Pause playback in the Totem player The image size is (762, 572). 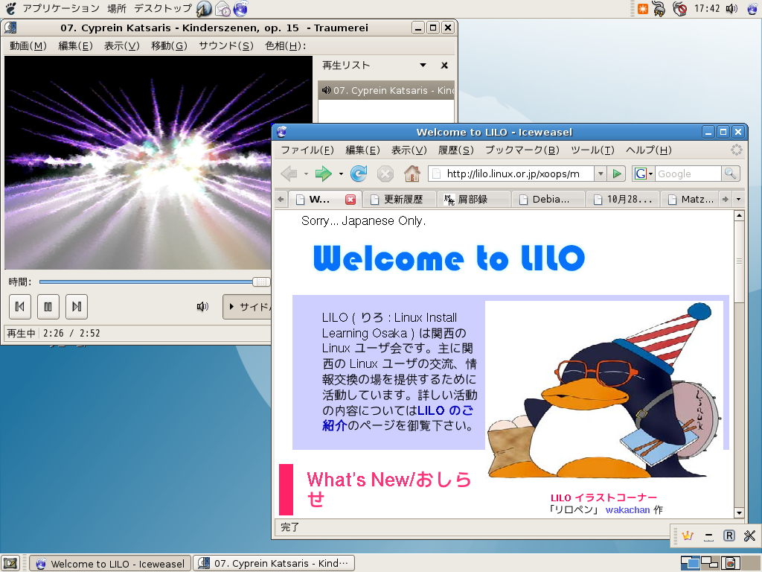tap(48, 306)
